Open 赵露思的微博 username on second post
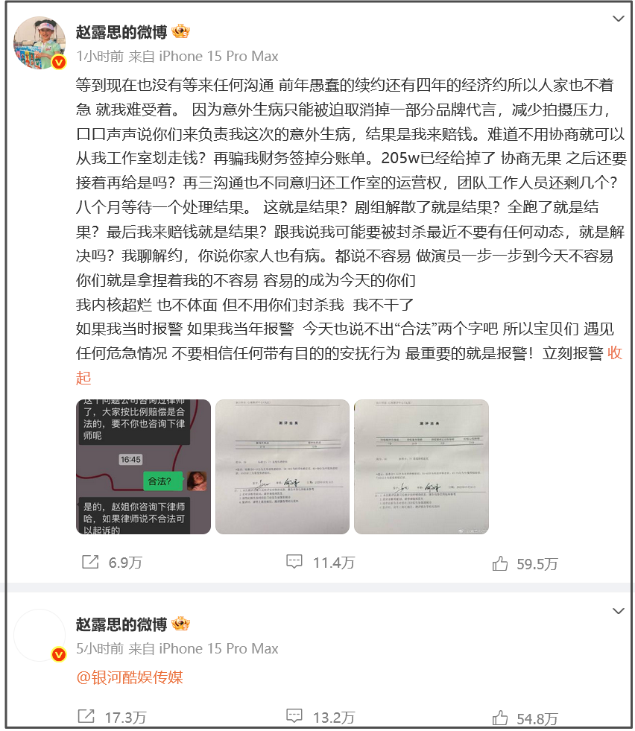The width and height of the screenshot is (635, 731). (x=121, y=624)
